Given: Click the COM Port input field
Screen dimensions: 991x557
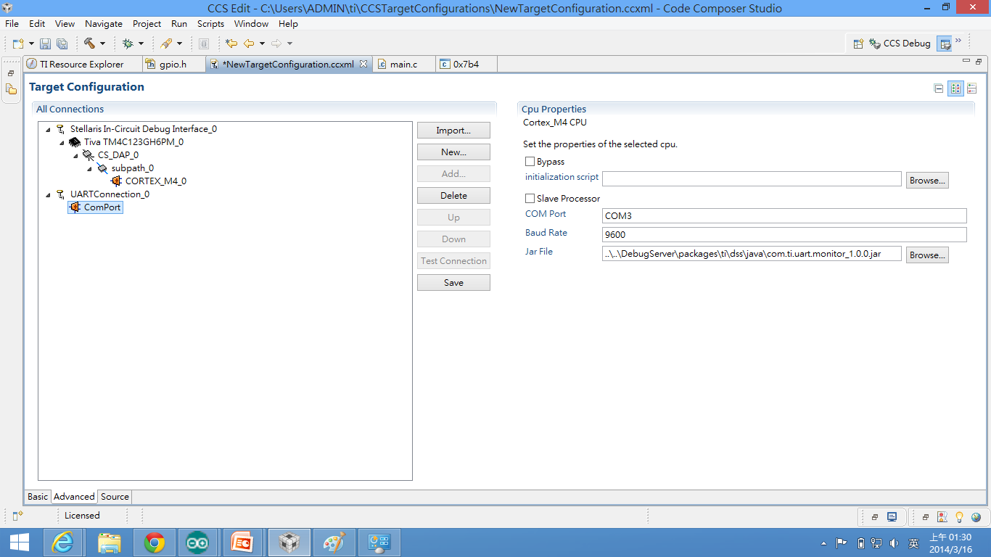Looking at the screenshot, I should click(784, 216).
